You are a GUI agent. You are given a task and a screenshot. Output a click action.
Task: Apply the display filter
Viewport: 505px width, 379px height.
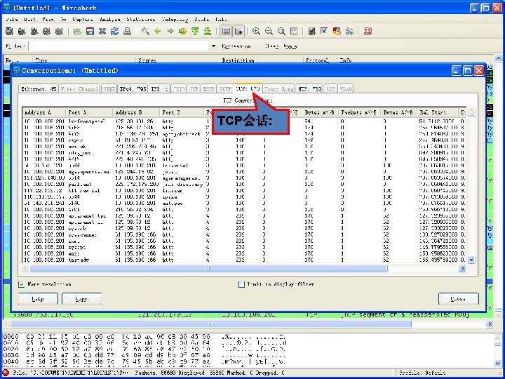(x=290, y=46)
